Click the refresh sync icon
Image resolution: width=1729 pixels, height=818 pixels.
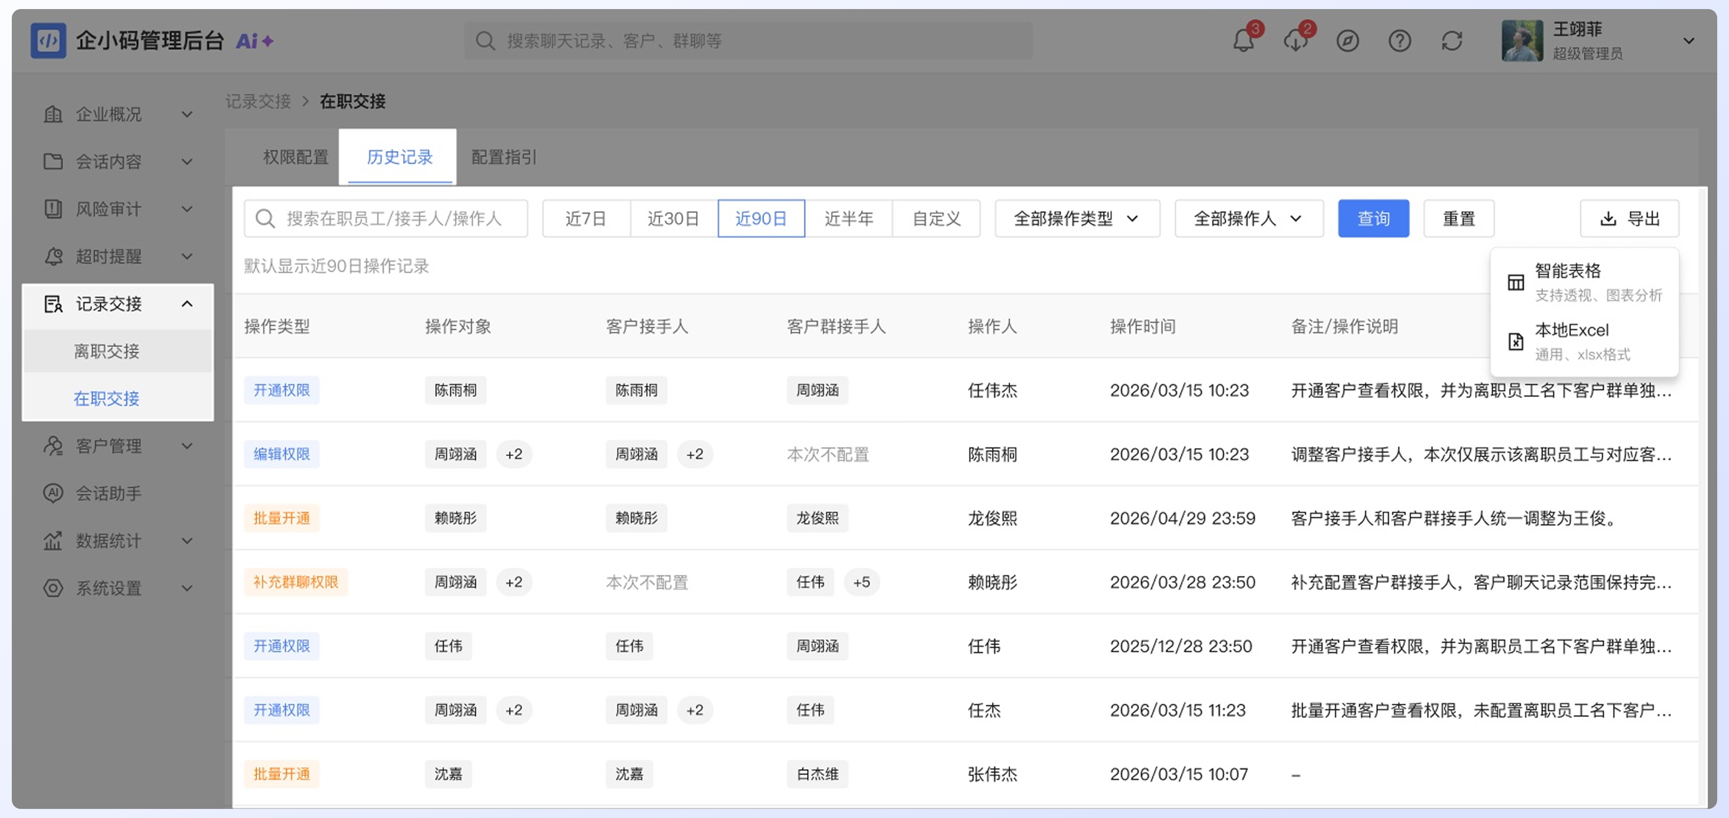1452,41
